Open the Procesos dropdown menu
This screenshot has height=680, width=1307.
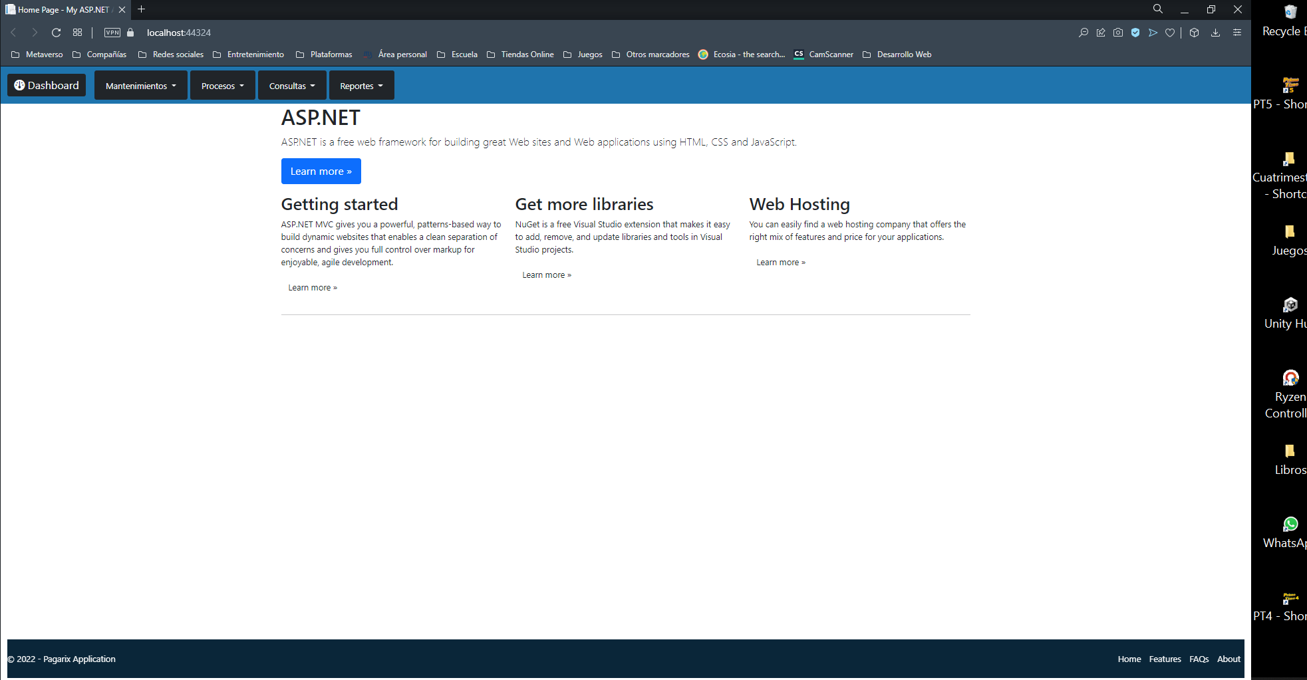pos(222,85)
